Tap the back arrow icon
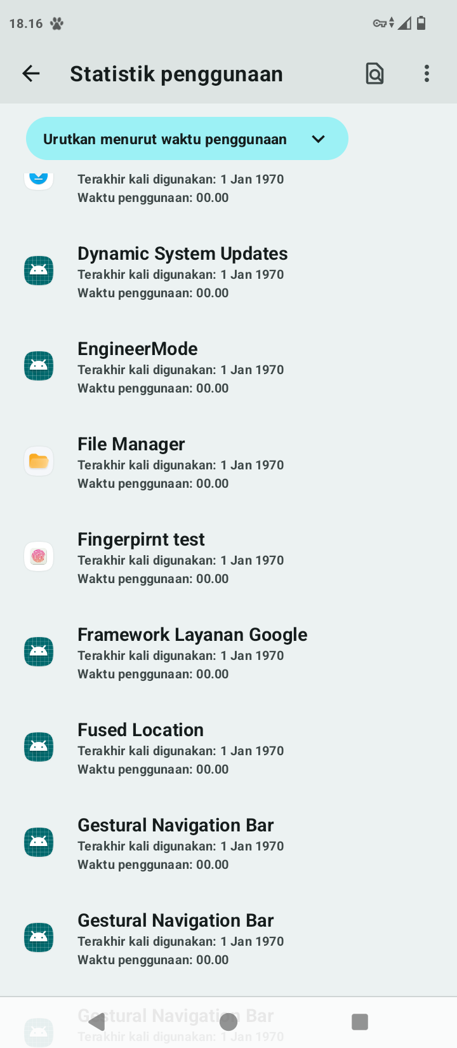Viewport: 457px width, 1048px height. pyautogui.click(x=31, y=74)
